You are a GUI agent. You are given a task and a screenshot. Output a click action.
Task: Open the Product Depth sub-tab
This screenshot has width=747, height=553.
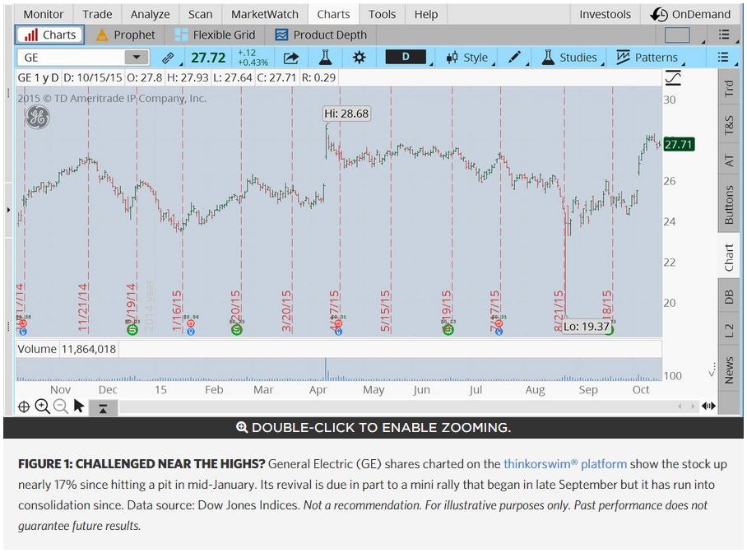pyautogui.click(x=321, y=35)
